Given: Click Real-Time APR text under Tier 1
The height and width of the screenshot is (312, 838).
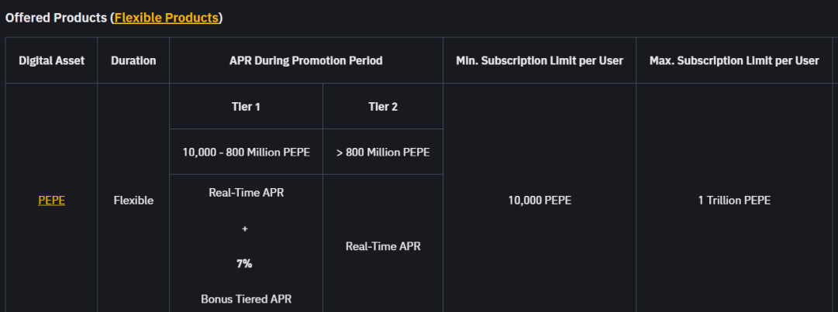Looking at the screenshot, I should [246, 193].
